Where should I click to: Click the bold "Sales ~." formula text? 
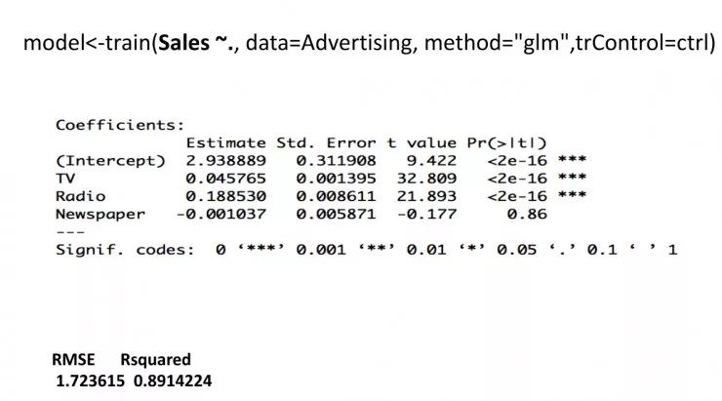coord(197,44)
